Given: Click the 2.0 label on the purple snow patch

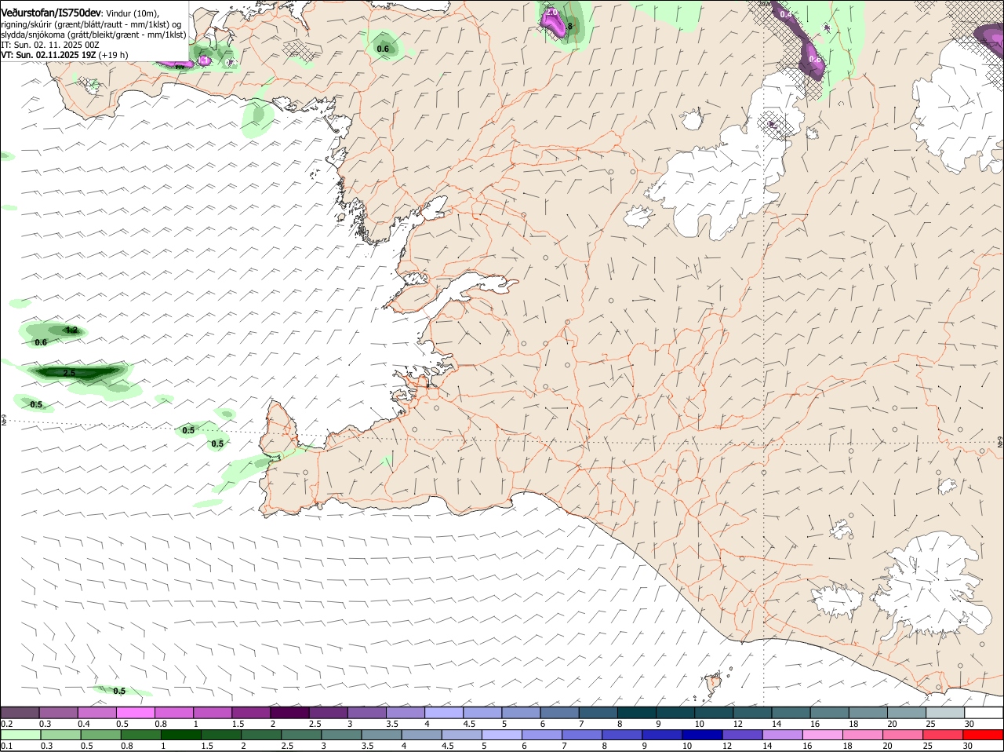Looking at the screenshot, I should click(x=551, y=13).
